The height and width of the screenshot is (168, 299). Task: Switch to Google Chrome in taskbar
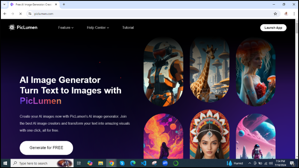click(x=111, y=163)
